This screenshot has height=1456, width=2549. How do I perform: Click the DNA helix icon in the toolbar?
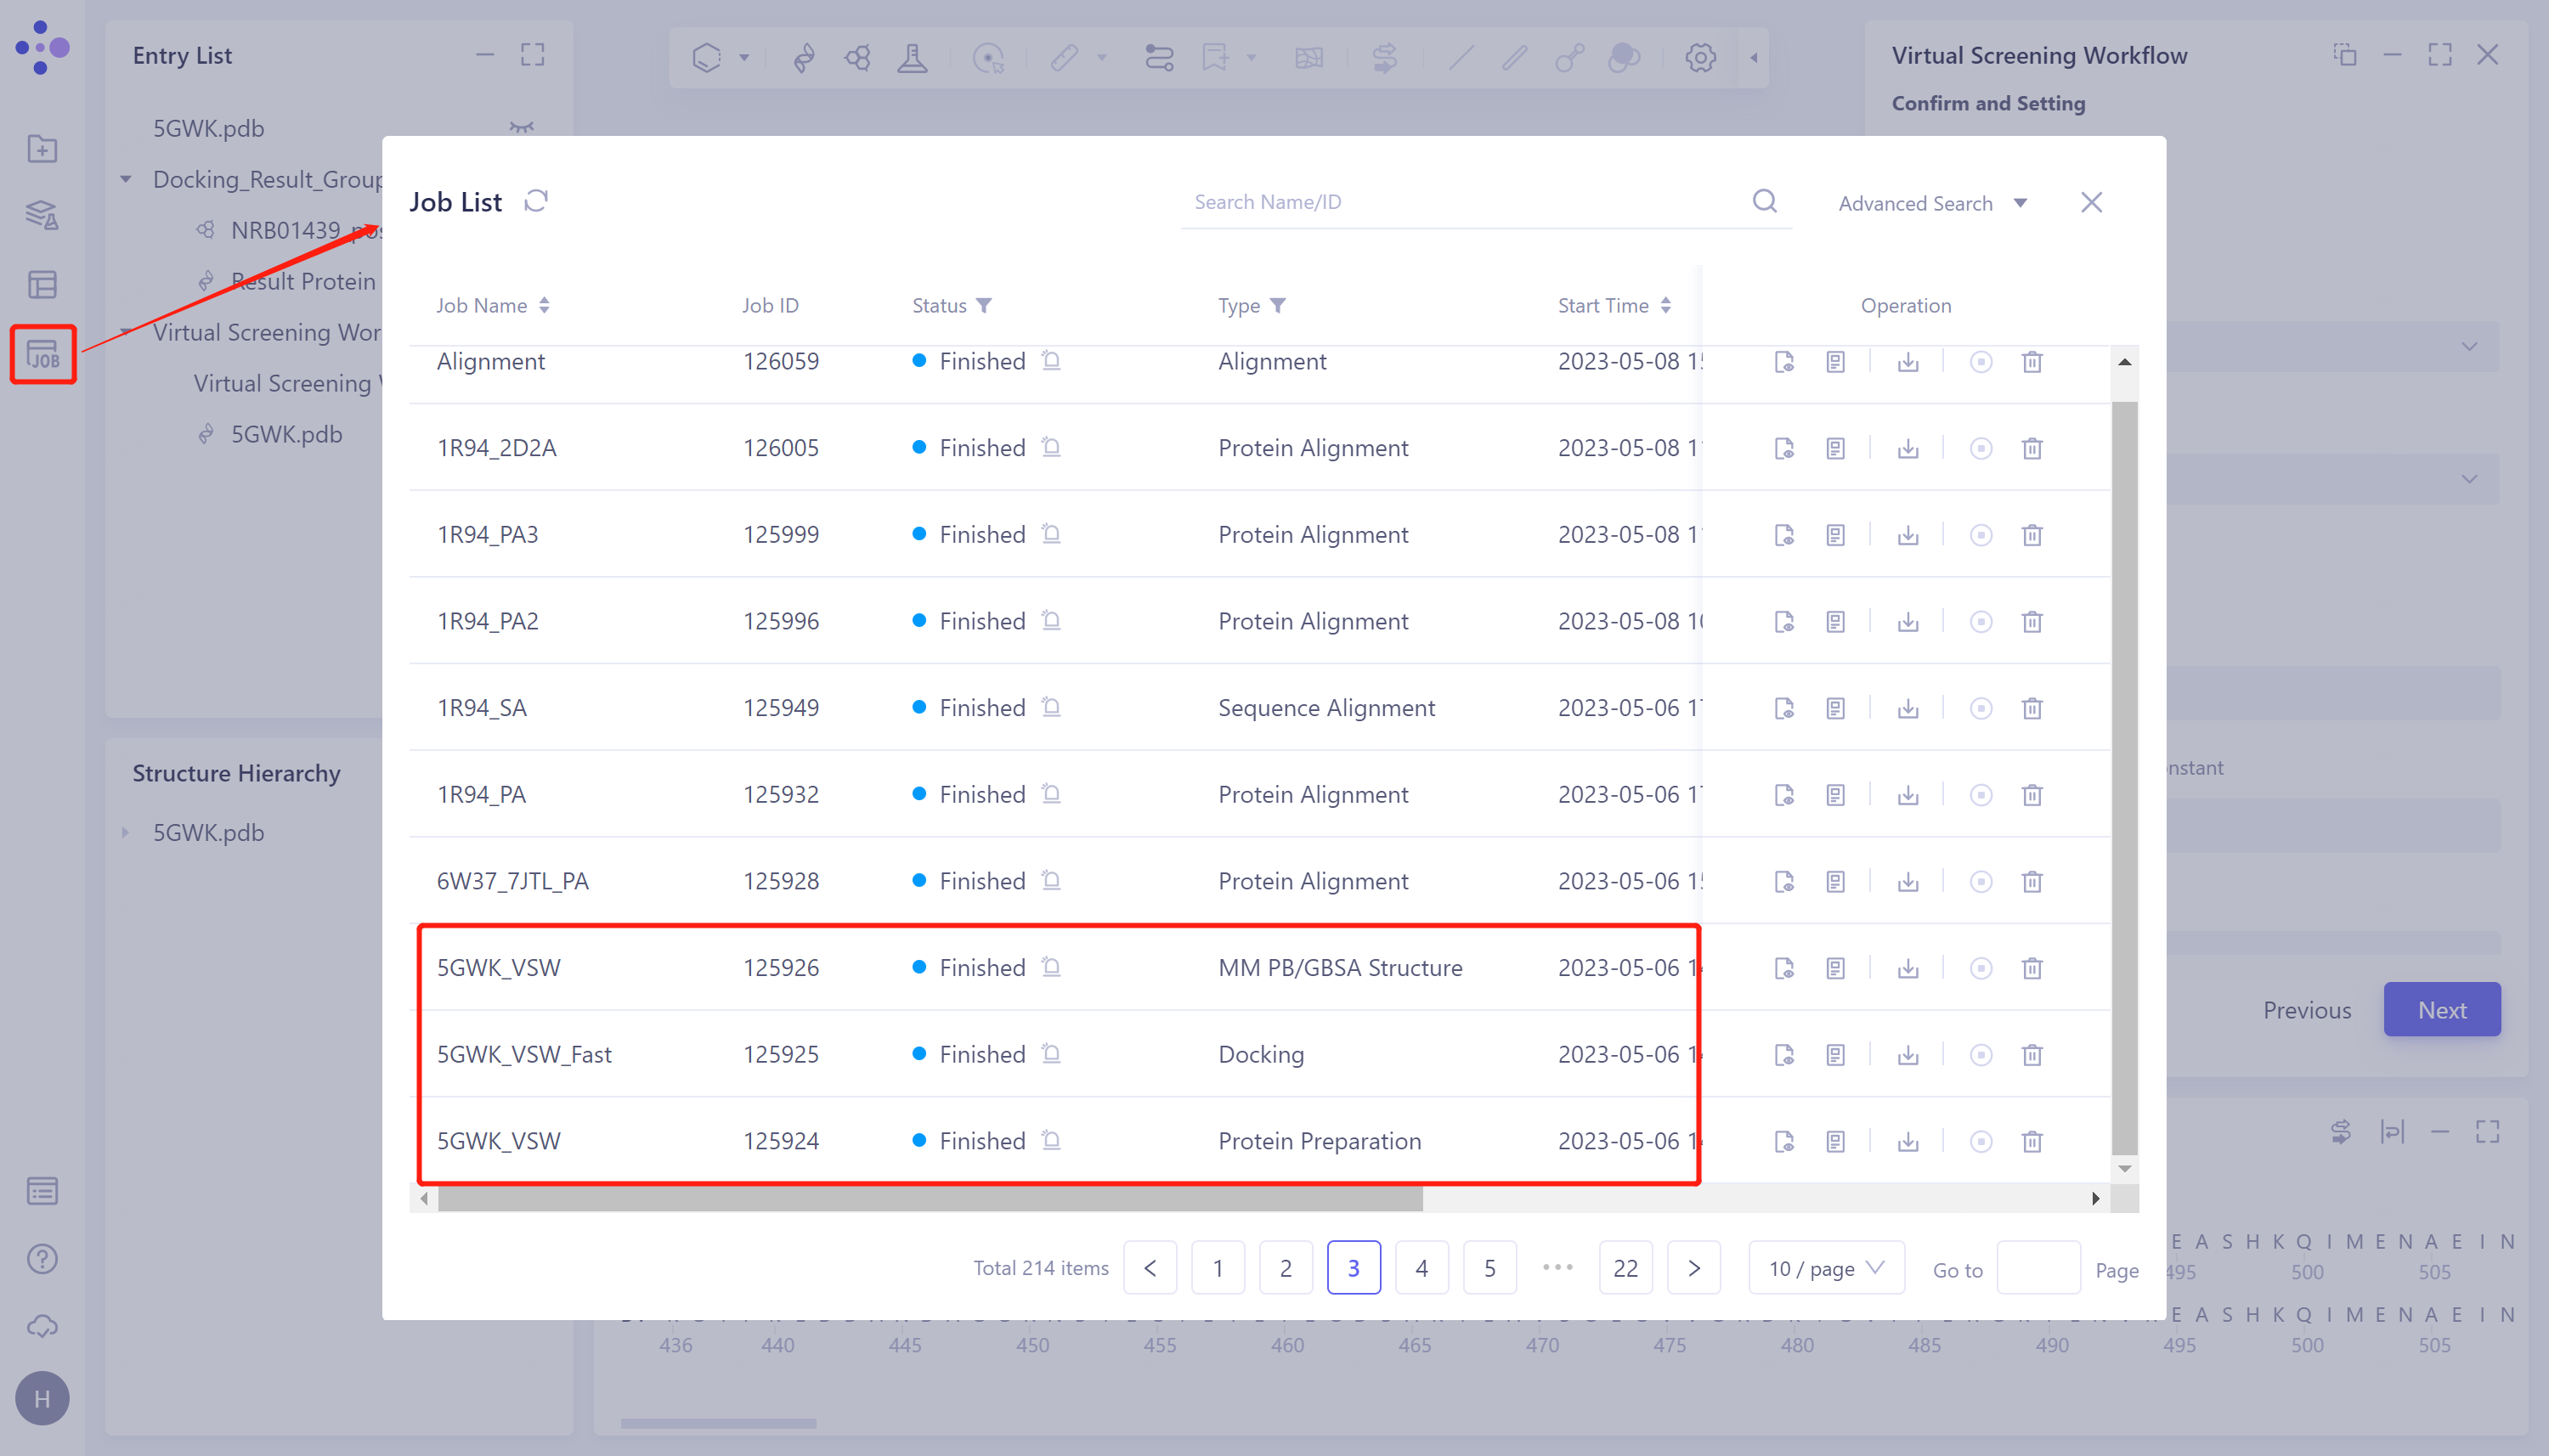(805, 57)
